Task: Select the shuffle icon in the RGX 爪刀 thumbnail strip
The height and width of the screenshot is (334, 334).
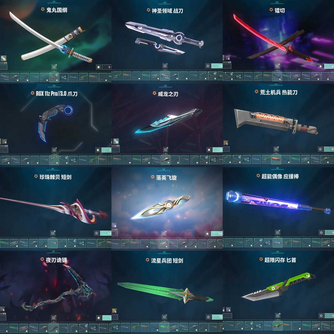Action: tap(73, 160)
